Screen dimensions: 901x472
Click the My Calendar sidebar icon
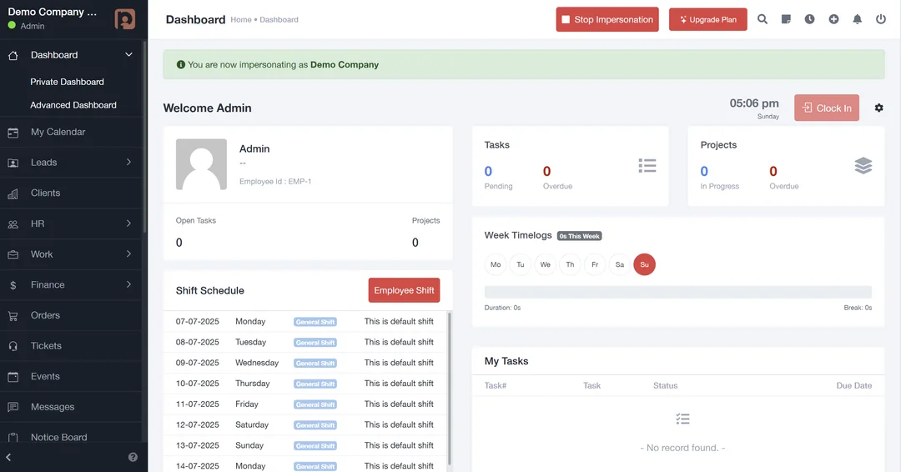[13, 133]
